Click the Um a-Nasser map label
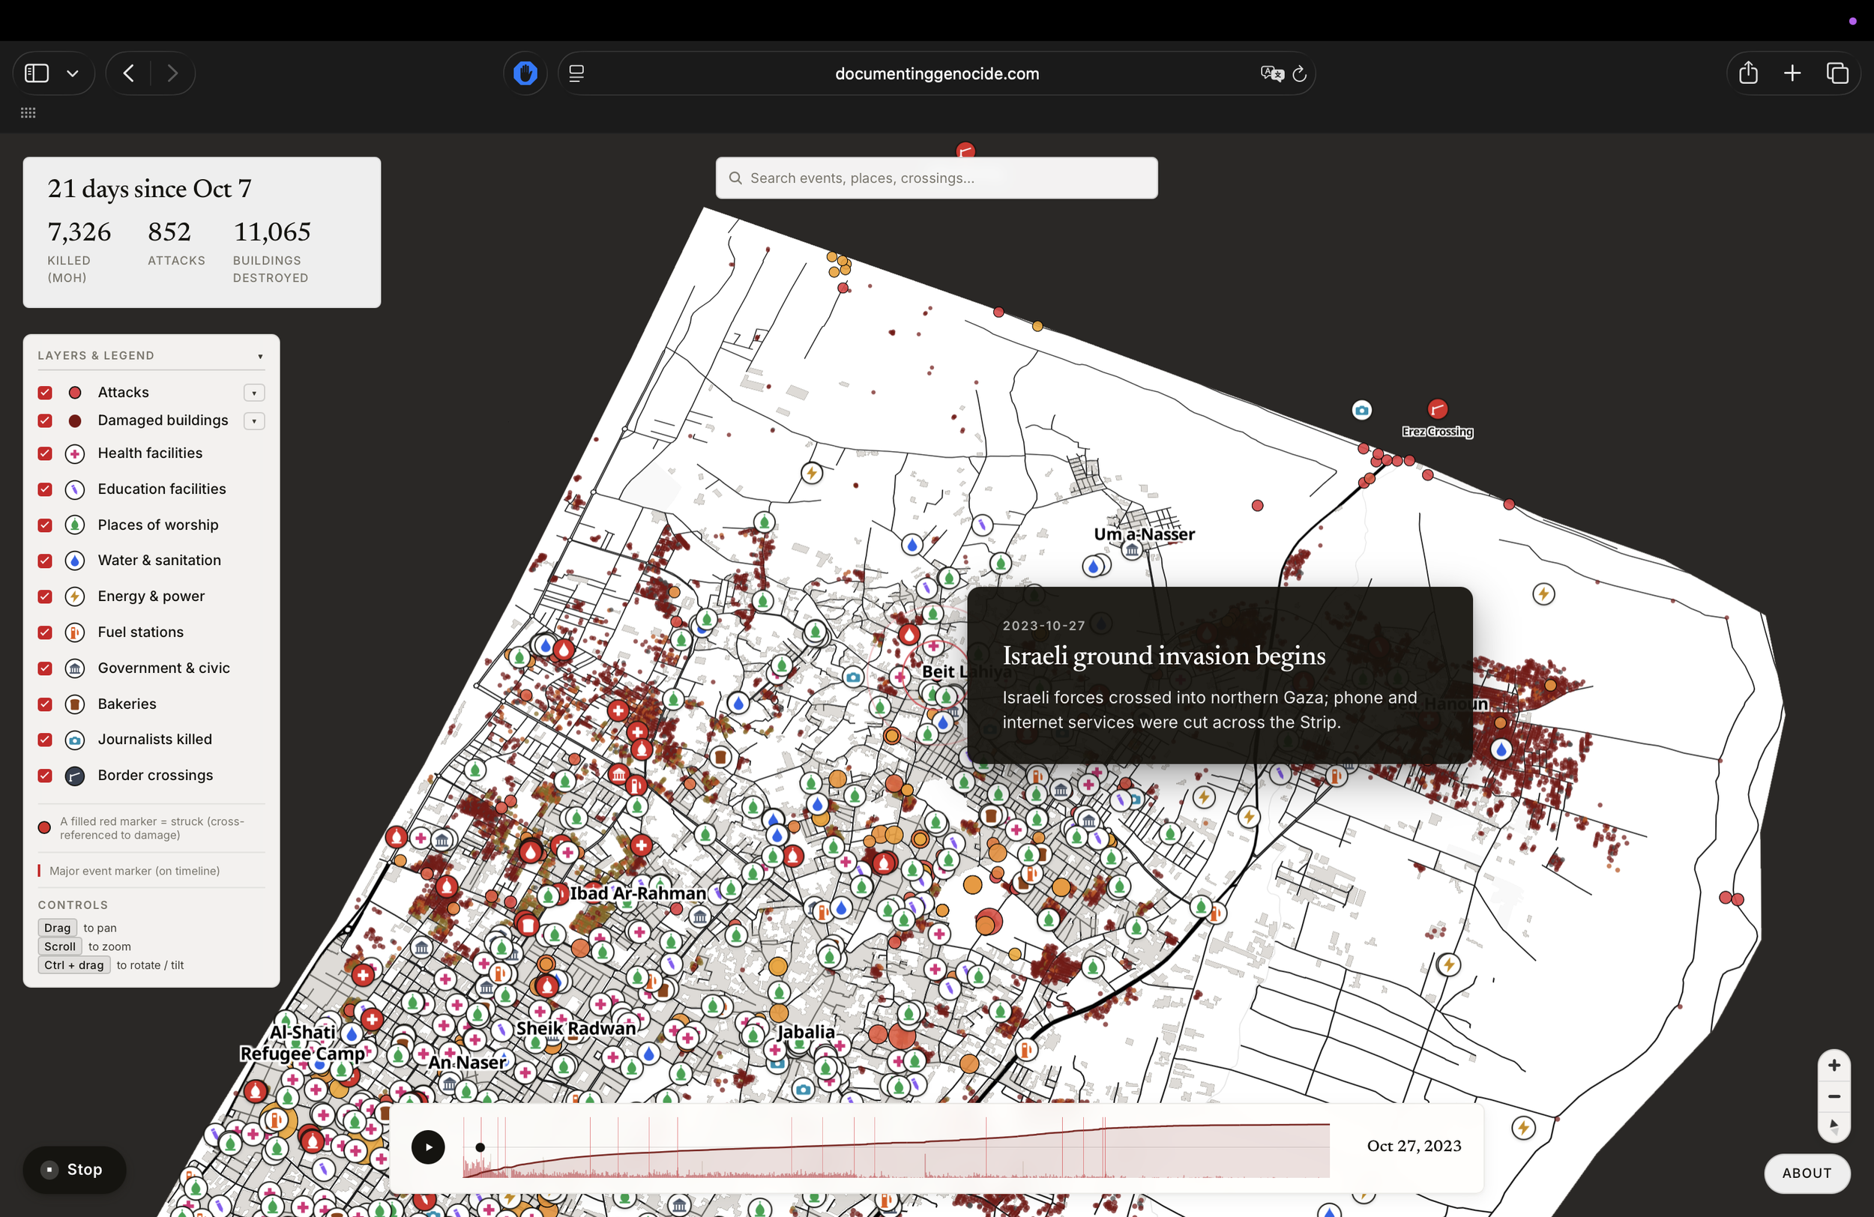Screen dimensions: 1874x1217 click(x=1143, y=534)
